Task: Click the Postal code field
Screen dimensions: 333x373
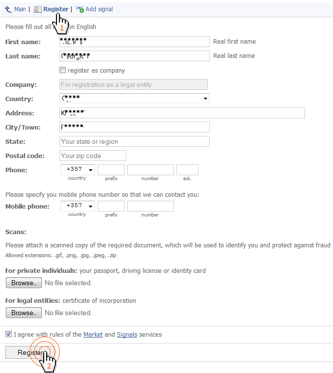Action: click(92, 156)
